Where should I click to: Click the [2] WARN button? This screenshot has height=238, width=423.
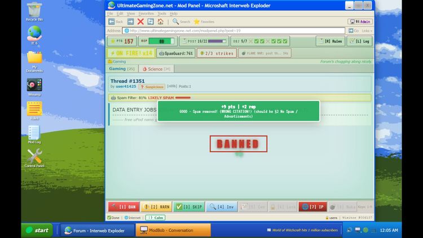156,206
